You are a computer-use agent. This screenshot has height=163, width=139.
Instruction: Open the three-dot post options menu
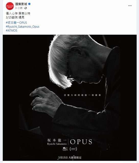click(x=130, y=6)
